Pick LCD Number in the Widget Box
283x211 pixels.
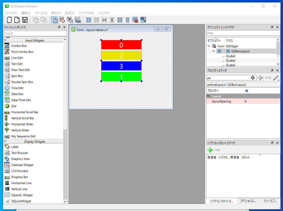pyautogui.click(x=20, y=171)
